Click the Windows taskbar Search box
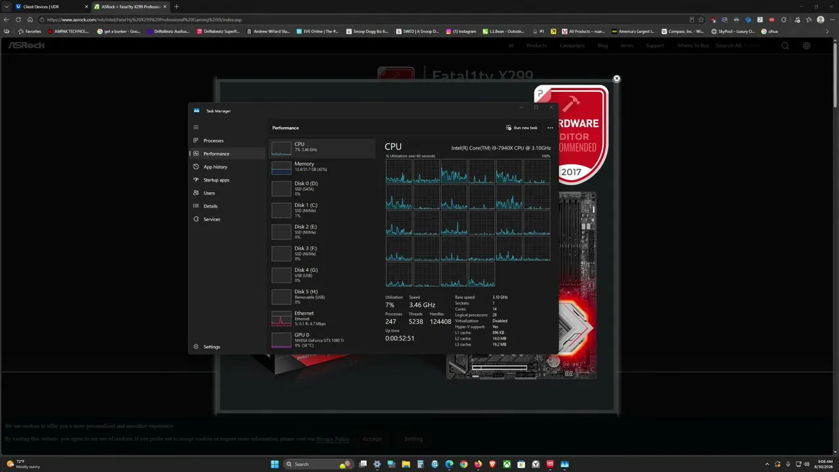Screen dimensions: 839x472 click(317, 464)
